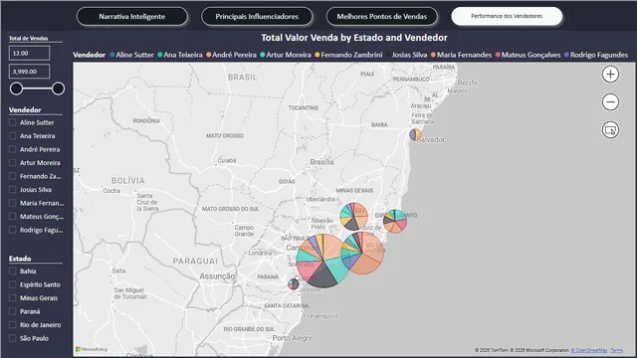Check the Rio de Janeiro state filter

click(x=13, y=325)
